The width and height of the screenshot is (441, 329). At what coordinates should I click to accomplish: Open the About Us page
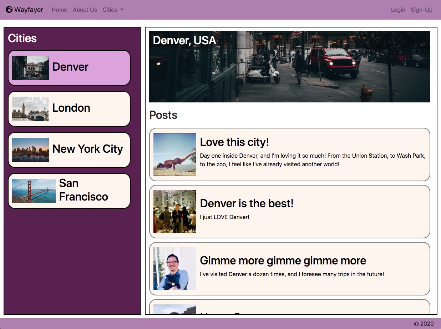(x=85, y=10)
